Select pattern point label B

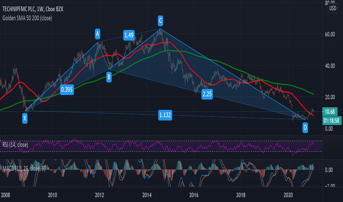coord(109,77)
